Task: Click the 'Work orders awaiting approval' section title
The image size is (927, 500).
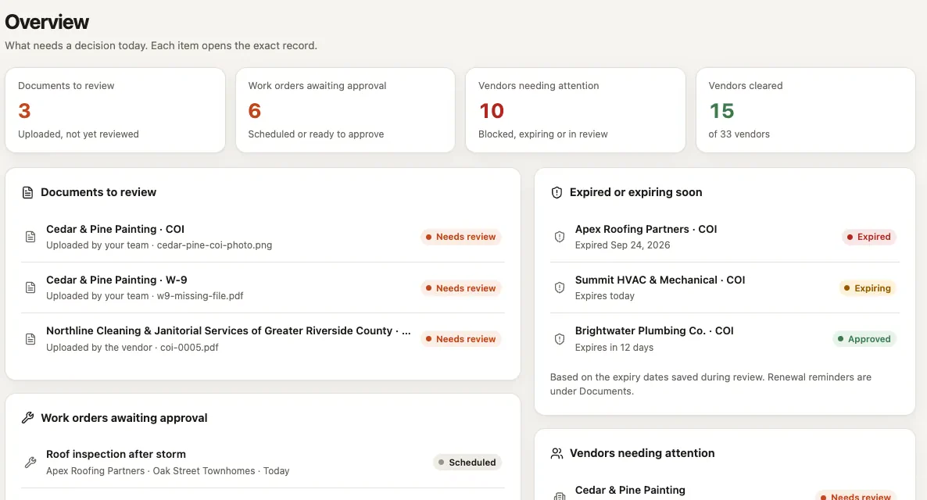Action: click(124, 418)
